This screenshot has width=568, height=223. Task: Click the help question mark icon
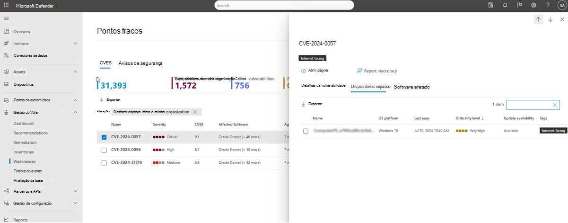tap(548, 5)
